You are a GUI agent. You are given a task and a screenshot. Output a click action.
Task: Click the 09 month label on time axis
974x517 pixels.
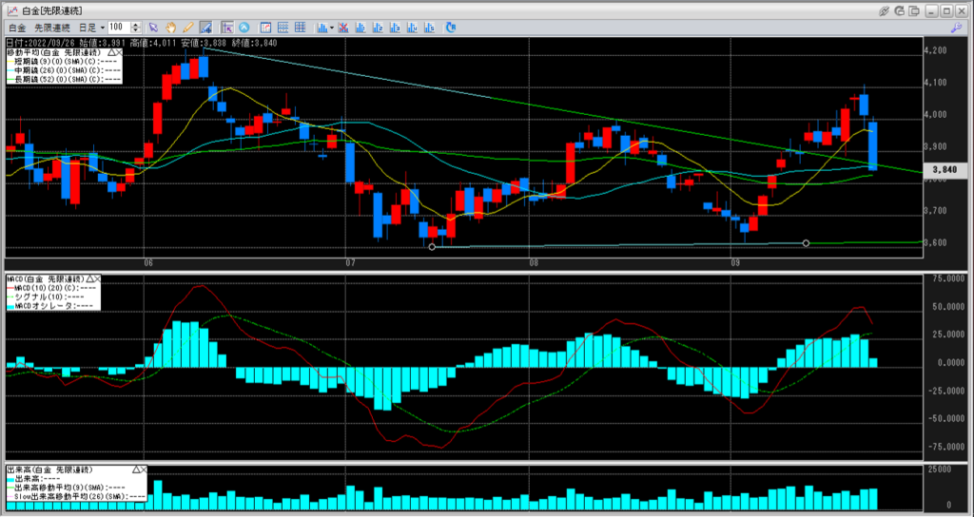(x=736, y=263)
